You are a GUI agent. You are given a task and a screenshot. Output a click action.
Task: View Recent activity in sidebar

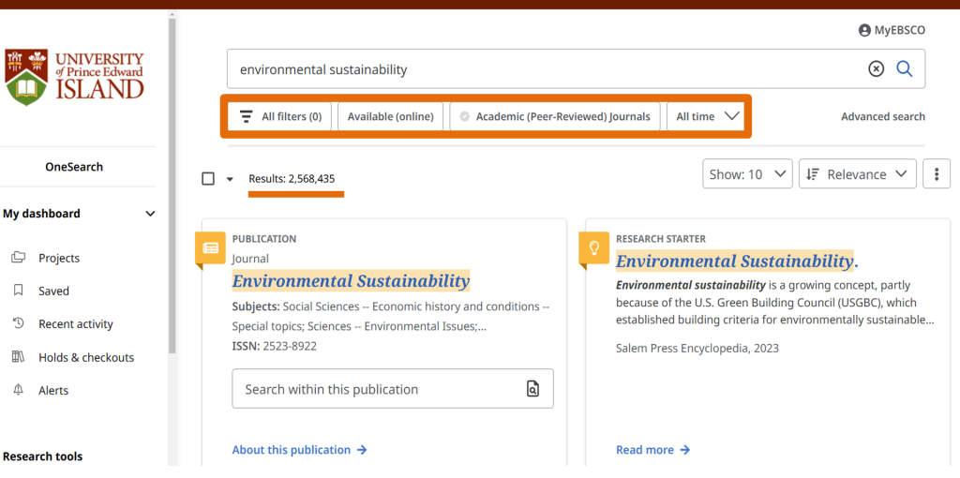pos(75,324)
